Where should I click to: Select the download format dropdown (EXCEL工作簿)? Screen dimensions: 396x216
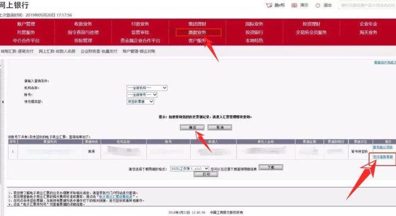click(190, 168)
